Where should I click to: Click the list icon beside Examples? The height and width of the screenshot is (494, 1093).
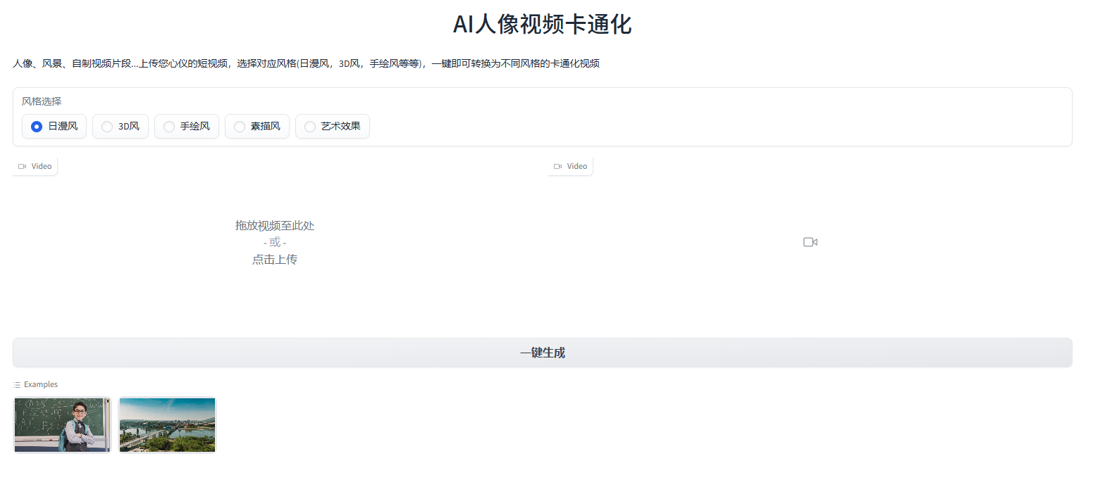(x=17, y=385)
